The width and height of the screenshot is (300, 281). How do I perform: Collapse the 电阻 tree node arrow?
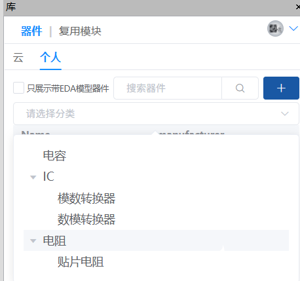33,241
